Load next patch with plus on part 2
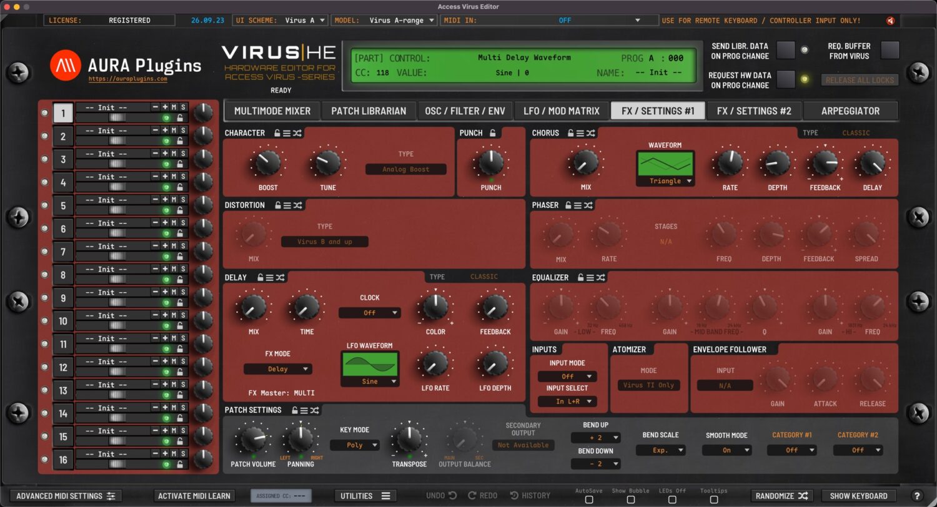Screen dimensions: 937x507 pos(165,130)
